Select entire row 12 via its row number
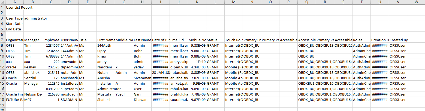The height and width of the screenshot is (111, 425). (x=2, y=67)
